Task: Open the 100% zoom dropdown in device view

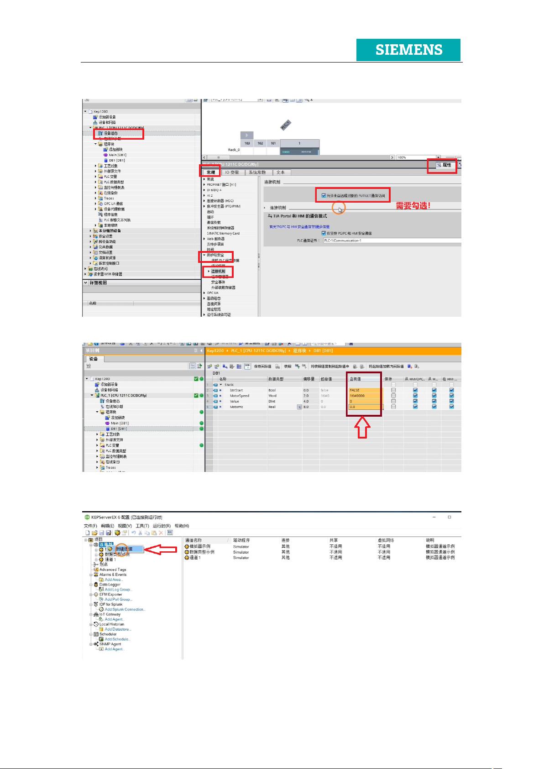Action: click(439, 157)
